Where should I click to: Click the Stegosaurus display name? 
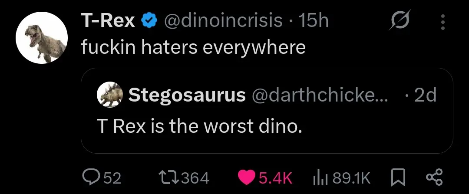pyautogui.click(x=187, y=95)
